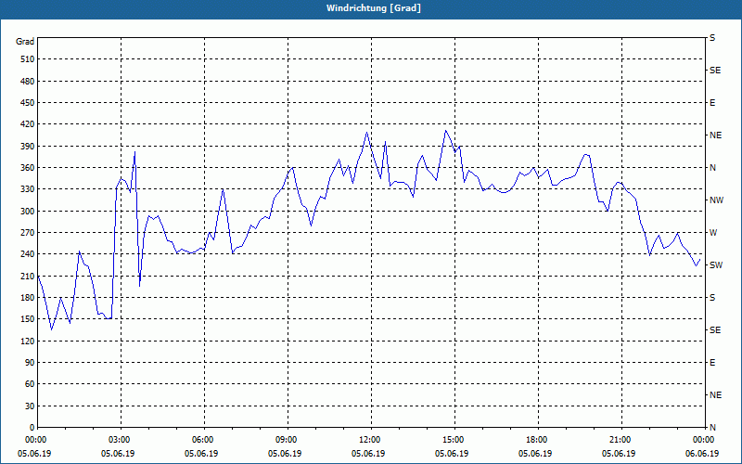Click the 360 y-axis value
The height and width of the screenshot is (464, 742).
[28, 168]
